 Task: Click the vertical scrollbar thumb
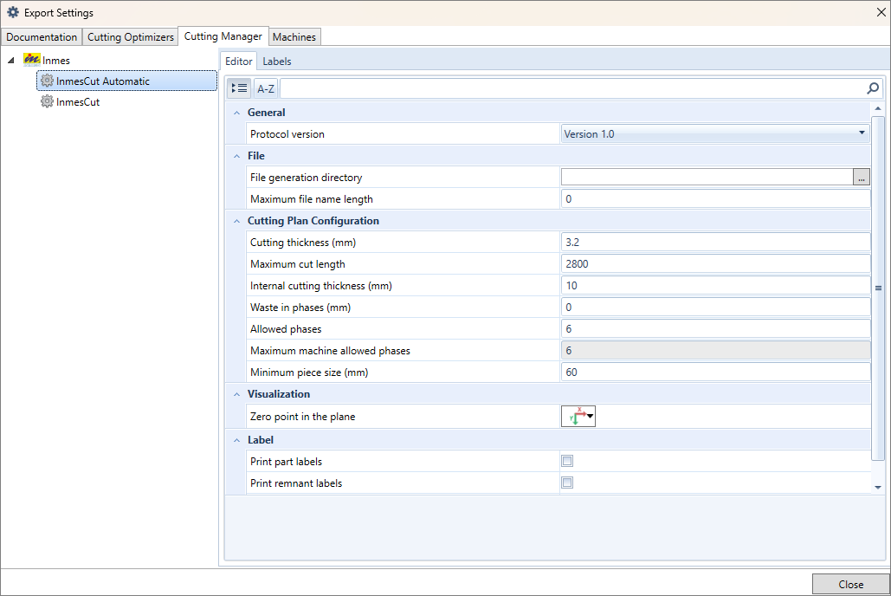click(878, 288)
